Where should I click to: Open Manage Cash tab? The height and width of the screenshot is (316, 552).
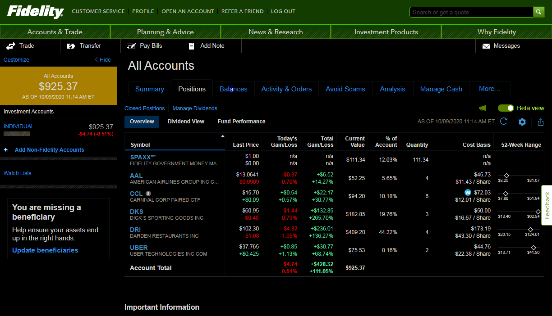(x=441, y=89)
